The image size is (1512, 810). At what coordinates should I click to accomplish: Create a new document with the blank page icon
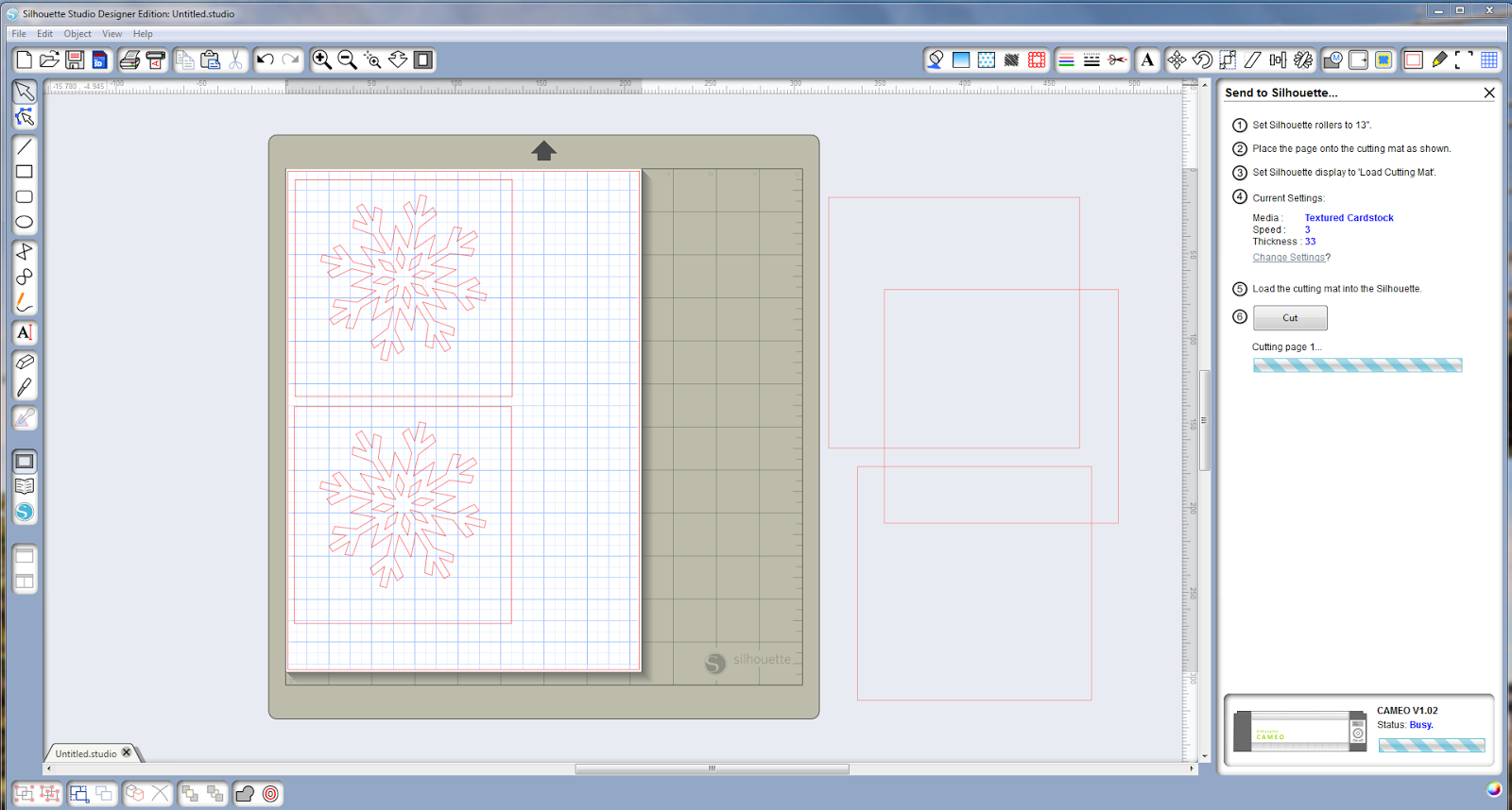(x=25, y=59)
